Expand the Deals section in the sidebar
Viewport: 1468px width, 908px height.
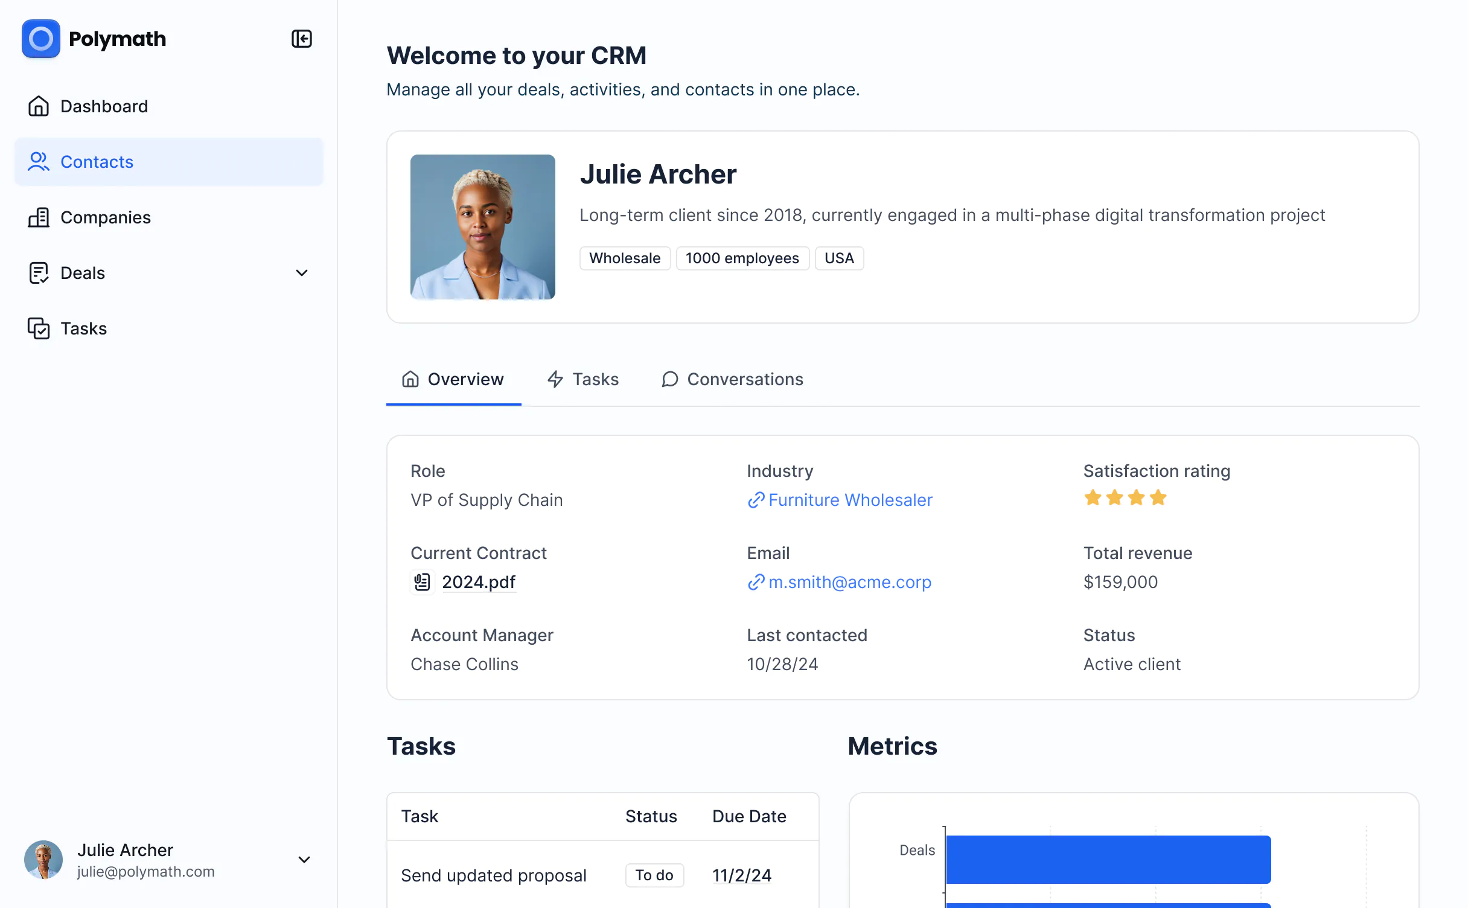(301, 273)
